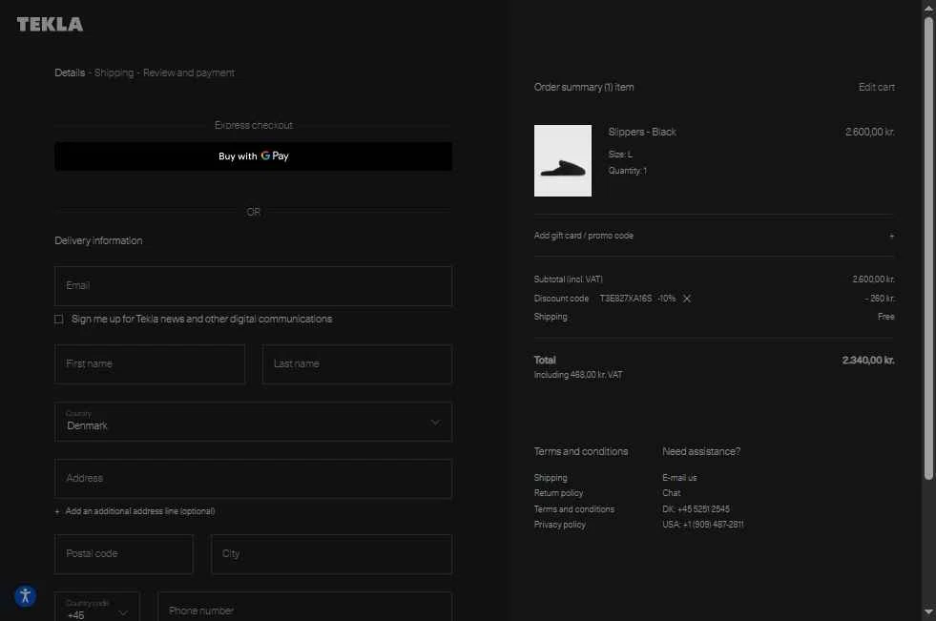Open the +45 country code dropdown
The width and height of the screenshot is (936, 621).
pos(97,607)
